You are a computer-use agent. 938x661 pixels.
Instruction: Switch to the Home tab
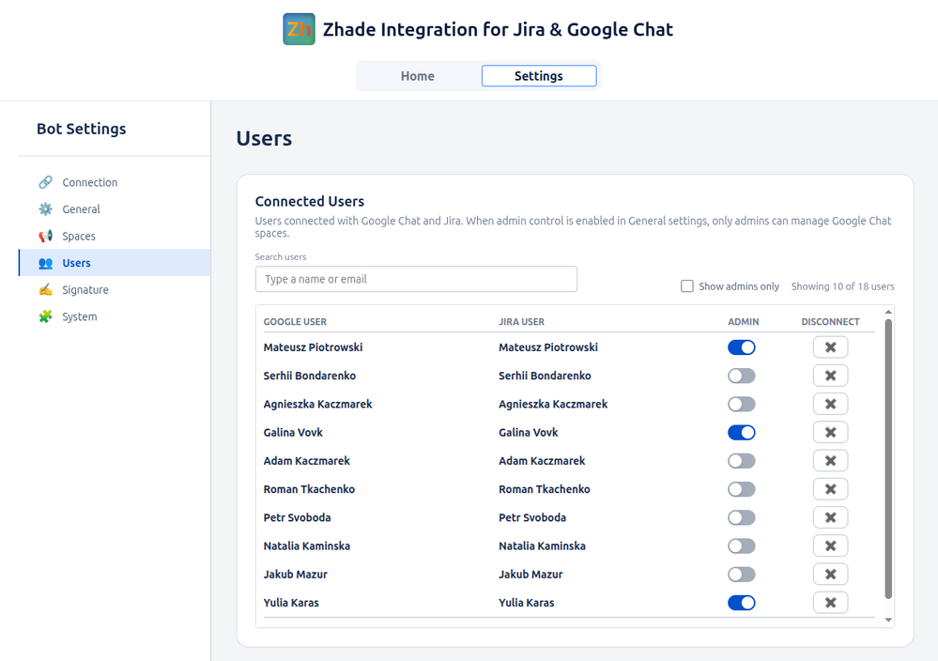pos(418,76)
